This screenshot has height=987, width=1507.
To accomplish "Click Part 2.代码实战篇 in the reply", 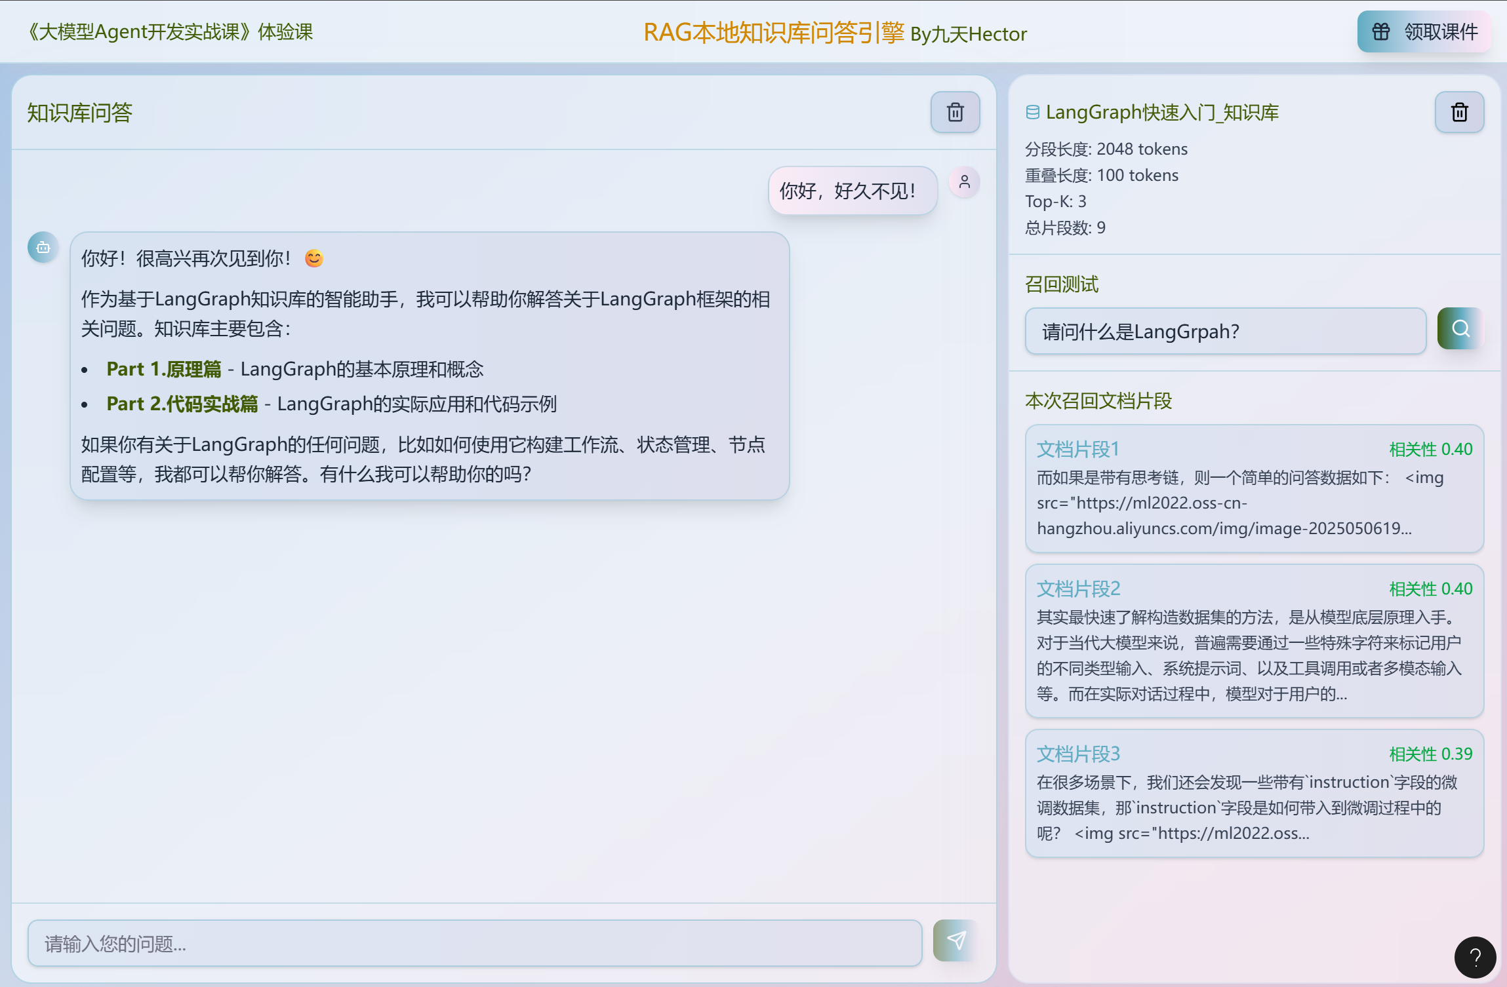I will pos(182,404).
